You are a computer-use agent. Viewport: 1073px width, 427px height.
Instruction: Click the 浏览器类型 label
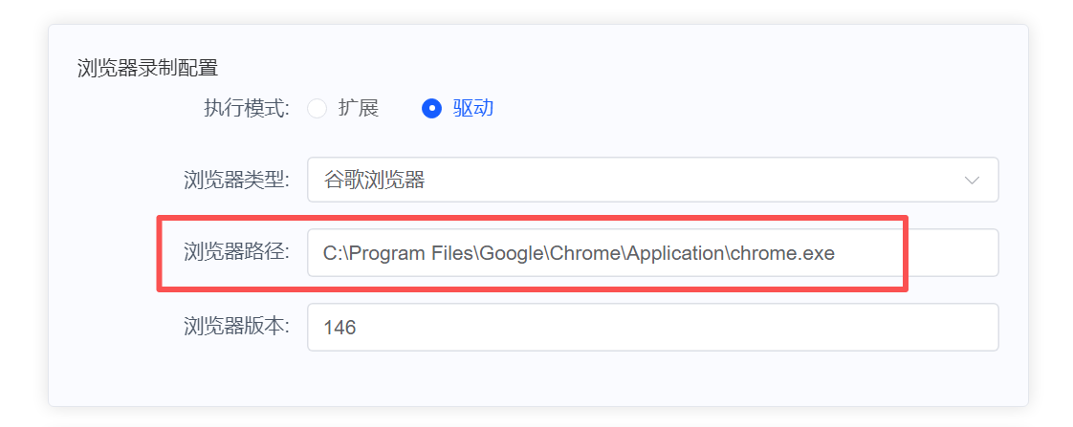click(235, 181)
